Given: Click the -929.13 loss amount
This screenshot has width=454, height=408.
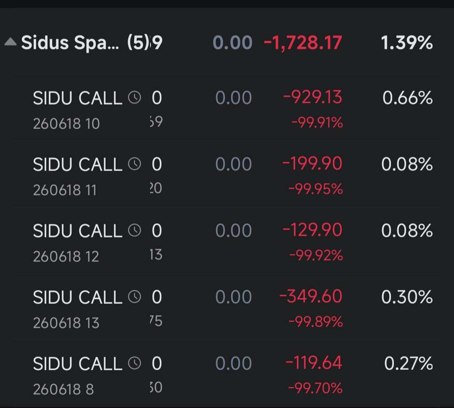Looking at the screenshot, I should click(x=312, y=97).
